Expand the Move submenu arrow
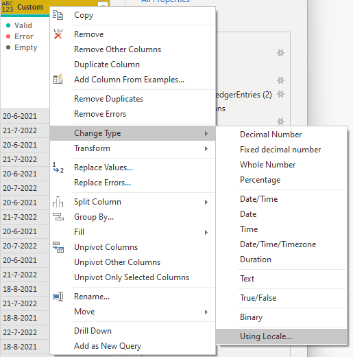353x357 pixels. [206, 312]
